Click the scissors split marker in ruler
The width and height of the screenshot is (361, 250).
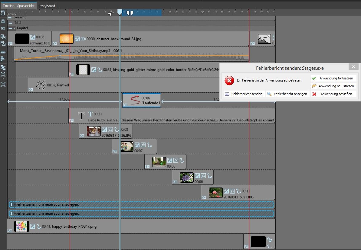pyautogui.click(x=110, y=13)
